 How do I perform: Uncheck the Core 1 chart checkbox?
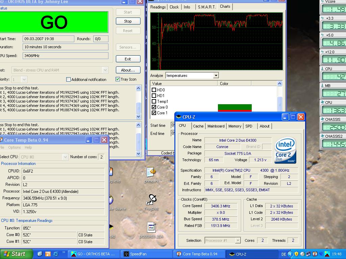pos(154,113)
